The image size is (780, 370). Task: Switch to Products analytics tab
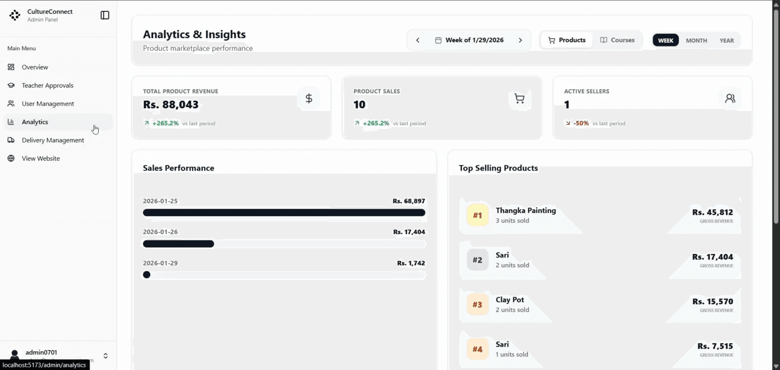567,40
